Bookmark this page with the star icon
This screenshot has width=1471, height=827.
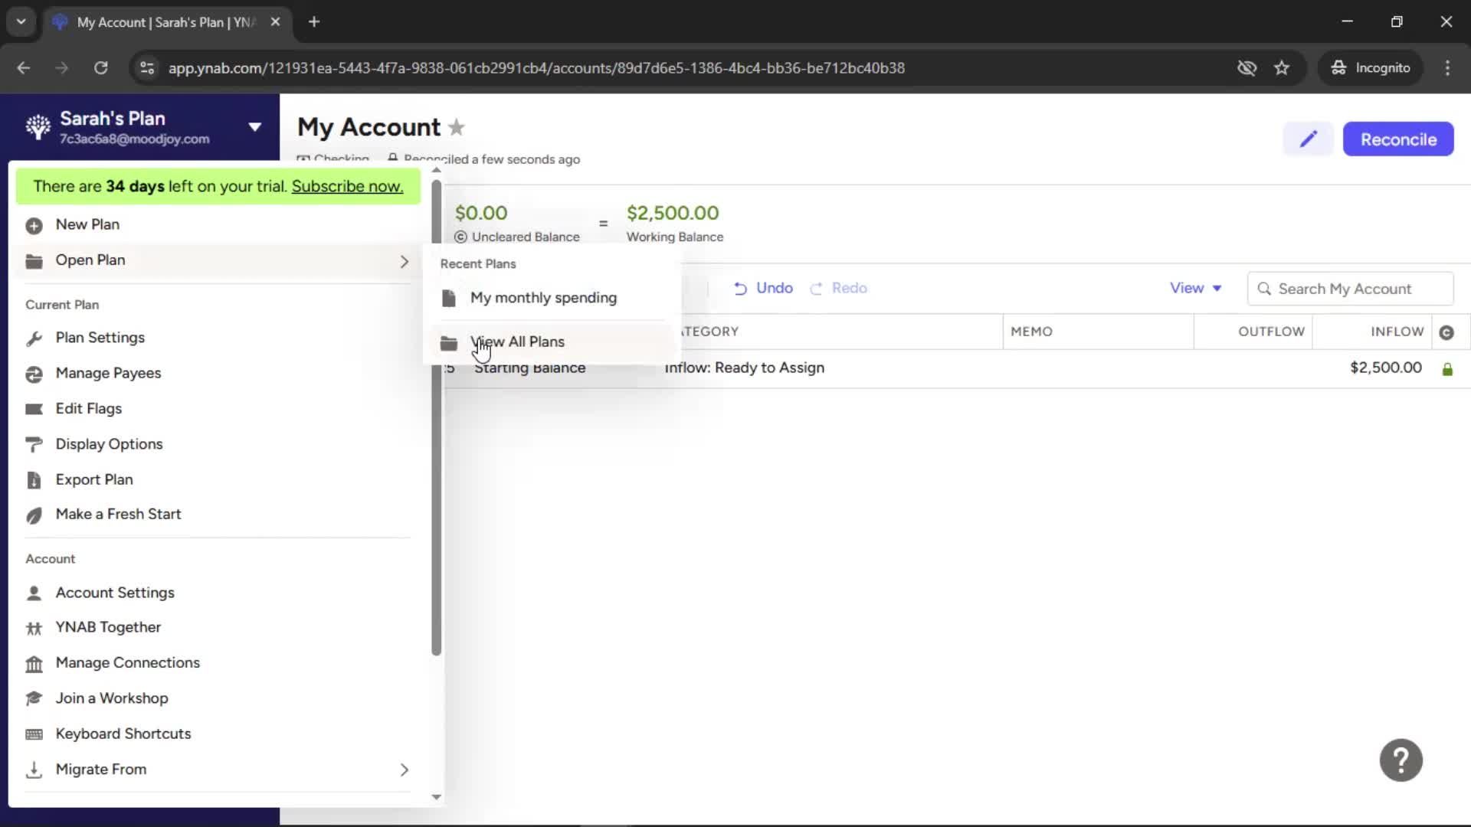click(x=1282, y=68)
